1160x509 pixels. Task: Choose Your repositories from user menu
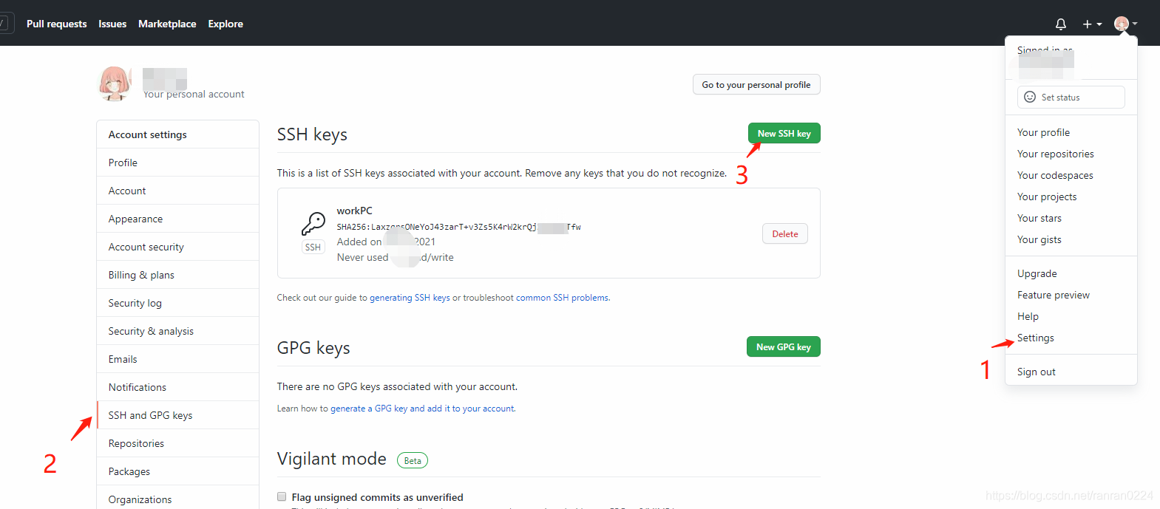pos(1071,154)
